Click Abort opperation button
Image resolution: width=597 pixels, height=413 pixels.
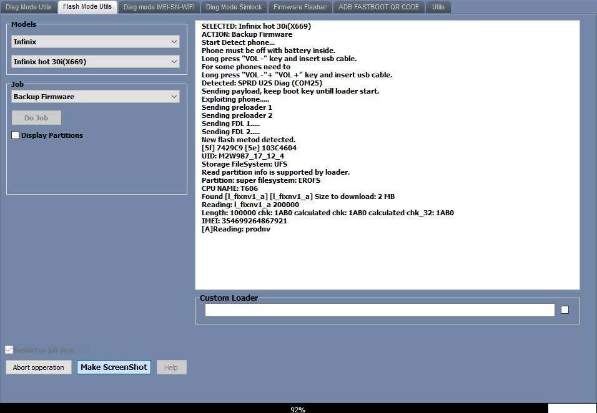click(x=39, y=367)
